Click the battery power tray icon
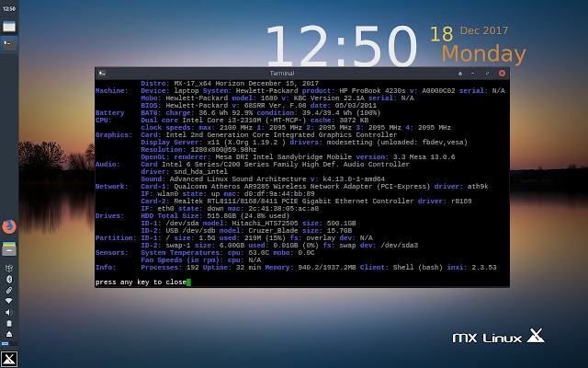 [x=9, y=323]
